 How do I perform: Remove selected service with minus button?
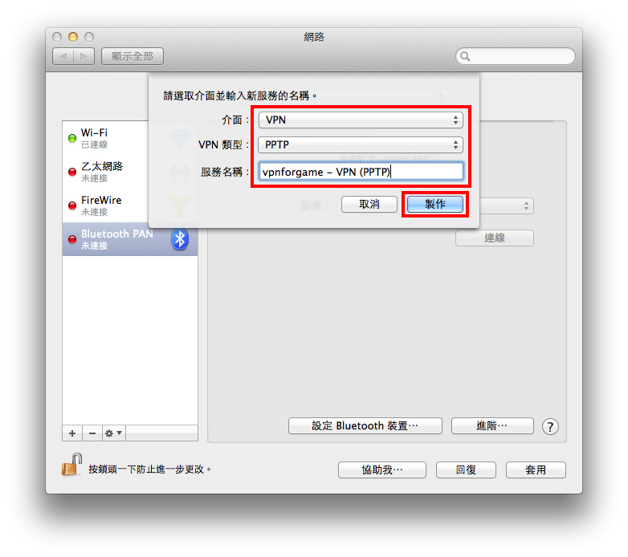92,433
